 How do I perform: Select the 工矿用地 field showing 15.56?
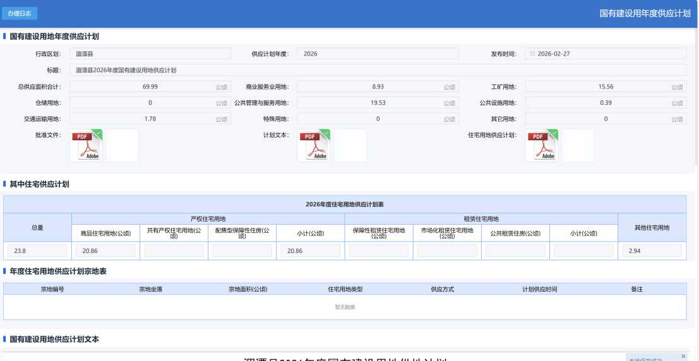tap(605, 86)
